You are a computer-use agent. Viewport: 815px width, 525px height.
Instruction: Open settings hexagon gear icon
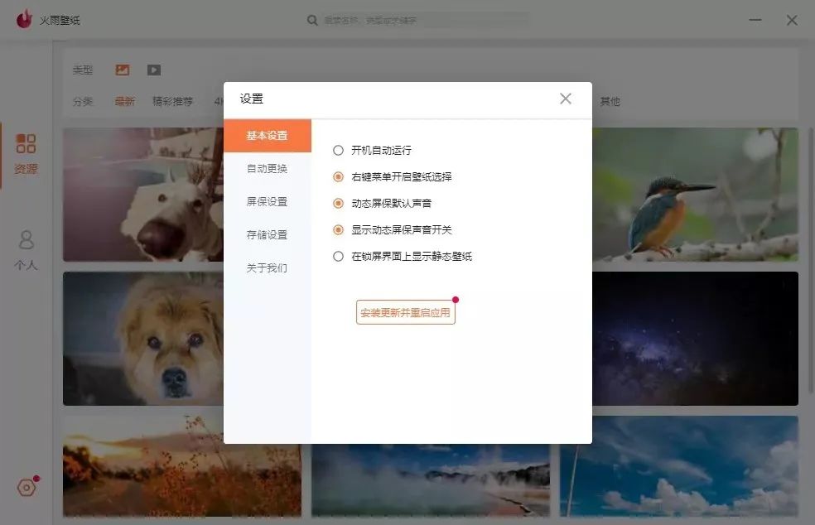tap(27, 488)
